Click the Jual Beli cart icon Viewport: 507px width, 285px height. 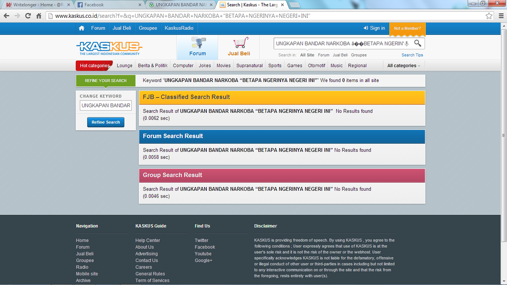[239, 47]
